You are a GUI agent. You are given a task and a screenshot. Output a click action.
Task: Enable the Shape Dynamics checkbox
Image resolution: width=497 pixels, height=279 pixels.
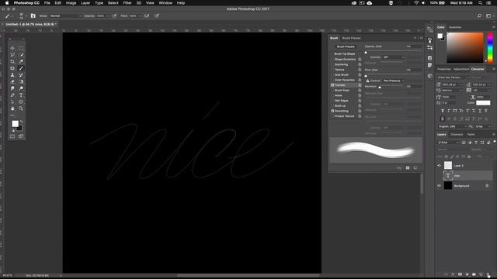(x=332, y=59)
